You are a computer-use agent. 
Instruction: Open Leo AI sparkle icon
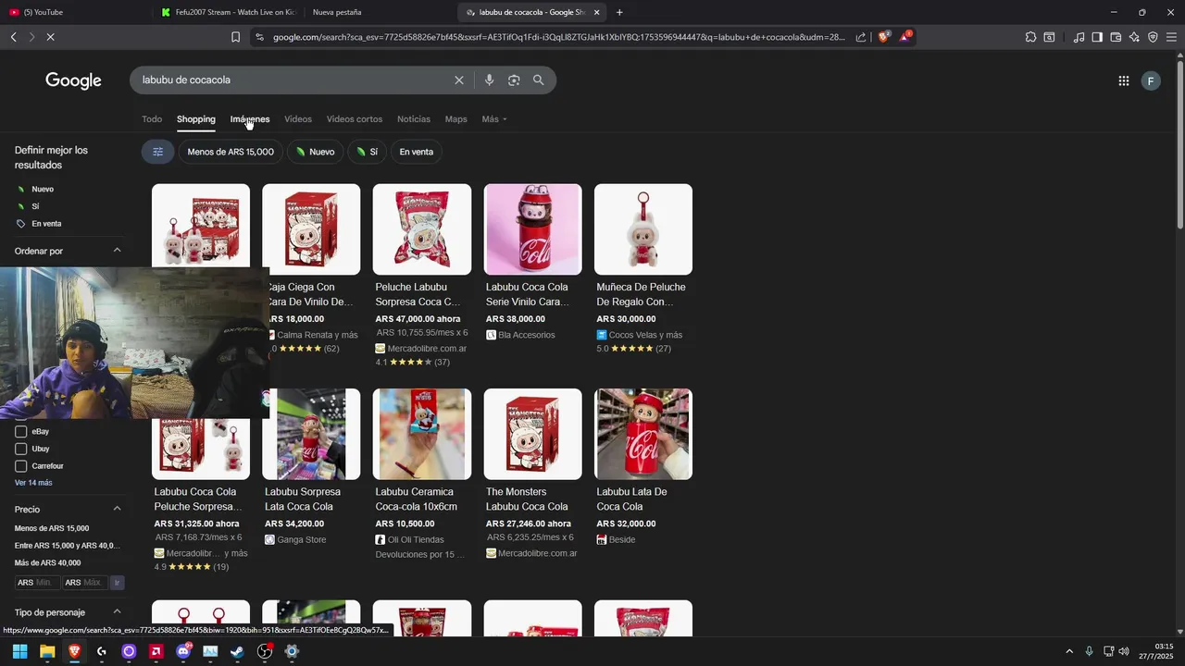tap(1134, 37)
